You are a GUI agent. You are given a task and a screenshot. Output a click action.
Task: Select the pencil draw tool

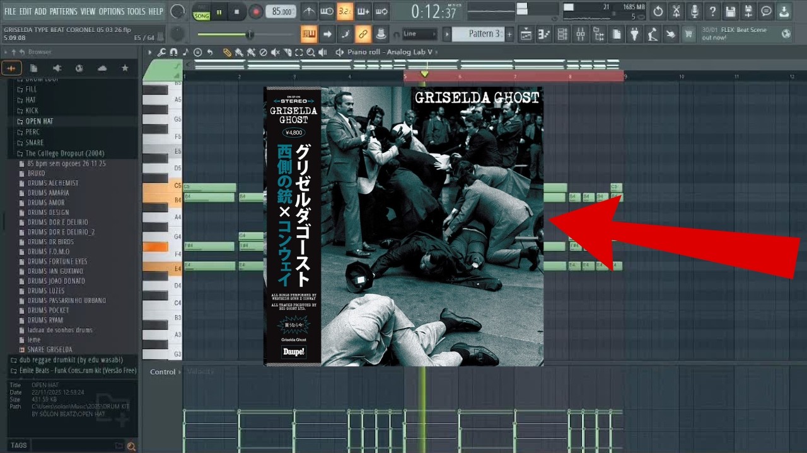[228, 52]
